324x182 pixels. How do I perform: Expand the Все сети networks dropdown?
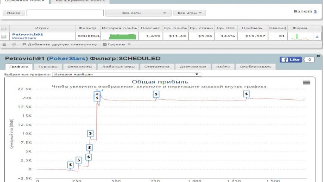pos(138,13)
